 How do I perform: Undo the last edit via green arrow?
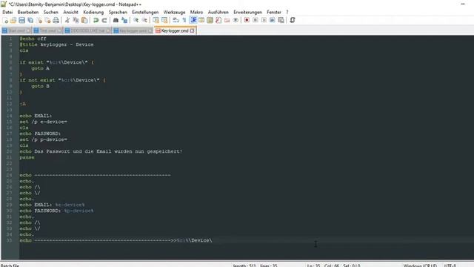tap(96, 20)
